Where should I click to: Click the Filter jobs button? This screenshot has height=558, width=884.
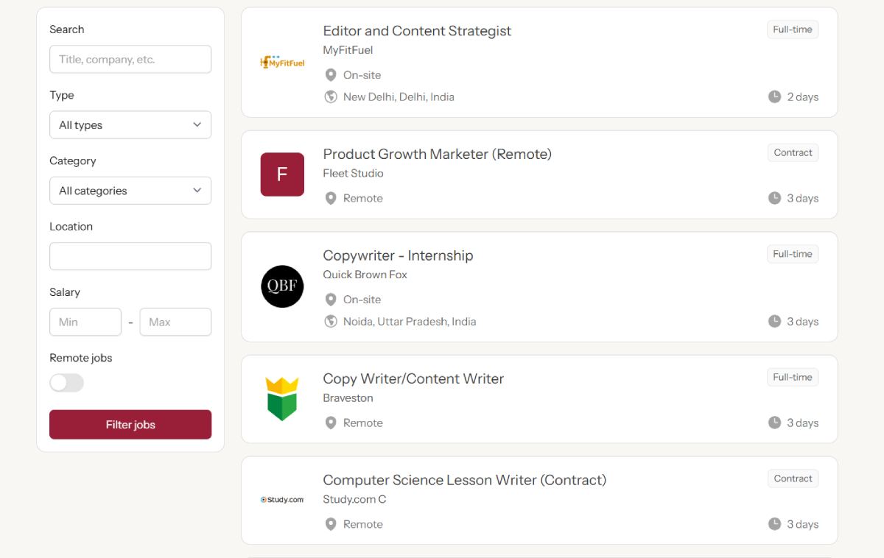pyautogui.click(x=130, y=425)
